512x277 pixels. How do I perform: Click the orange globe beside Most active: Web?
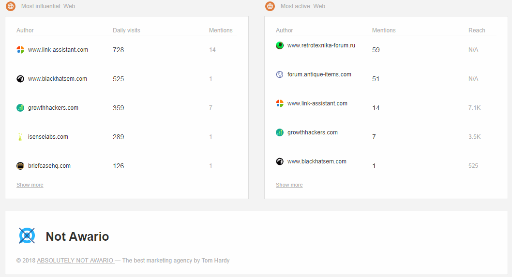pyautogui.click(x=270, y=6)
